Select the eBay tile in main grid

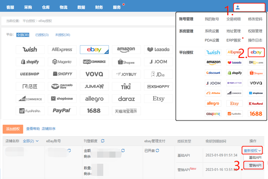pyautogui.click(x=94, y=49)
